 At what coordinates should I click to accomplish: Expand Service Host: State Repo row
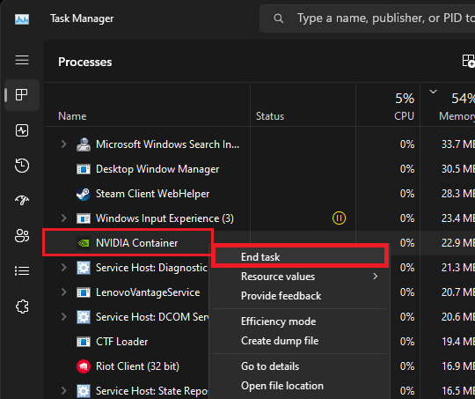pos(63,390)
